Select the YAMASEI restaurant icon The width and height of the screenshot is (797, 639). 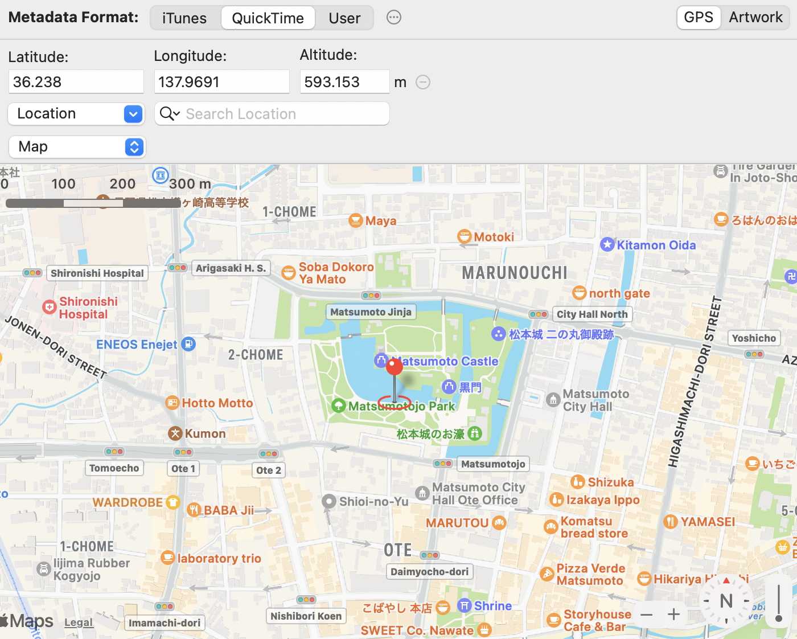[671, 522]
